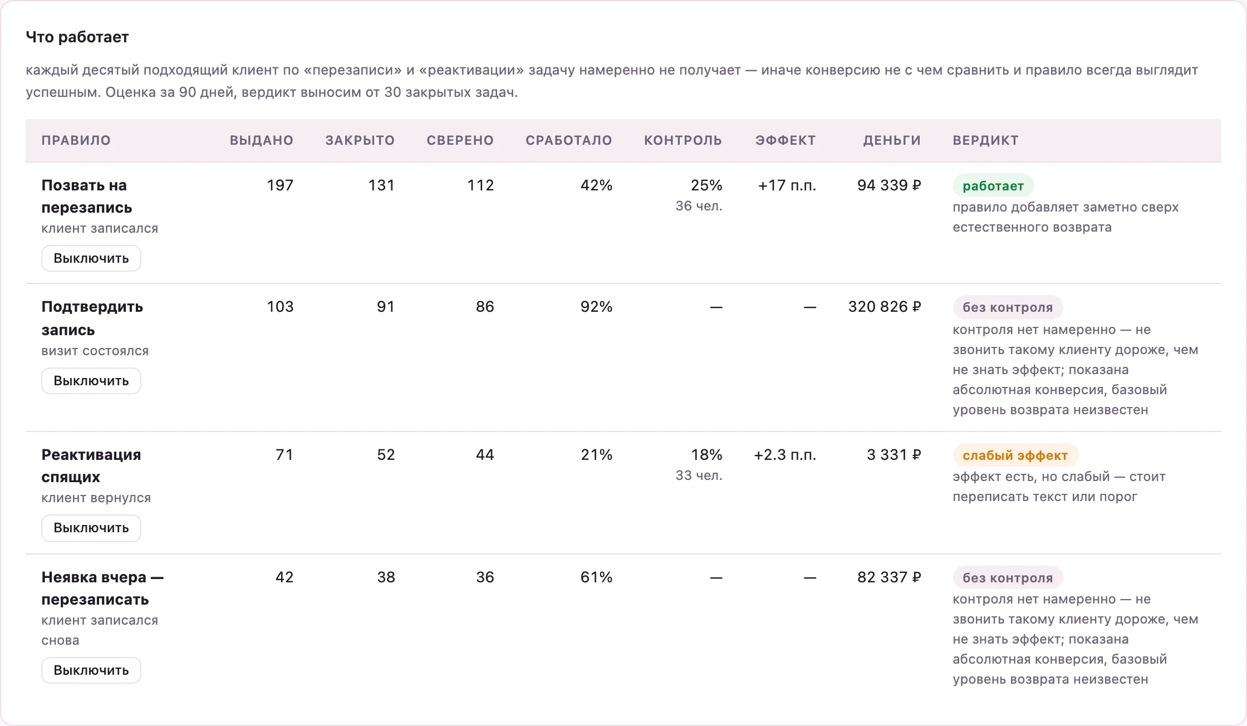Screen dimensions: 1247x726
Task: Select the rule name «Реактивация спящих»
Action: (x=91, y=465)
